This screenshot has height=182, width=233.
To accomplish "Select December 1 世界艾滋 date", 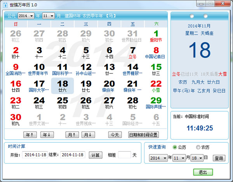I will point(39,119).
